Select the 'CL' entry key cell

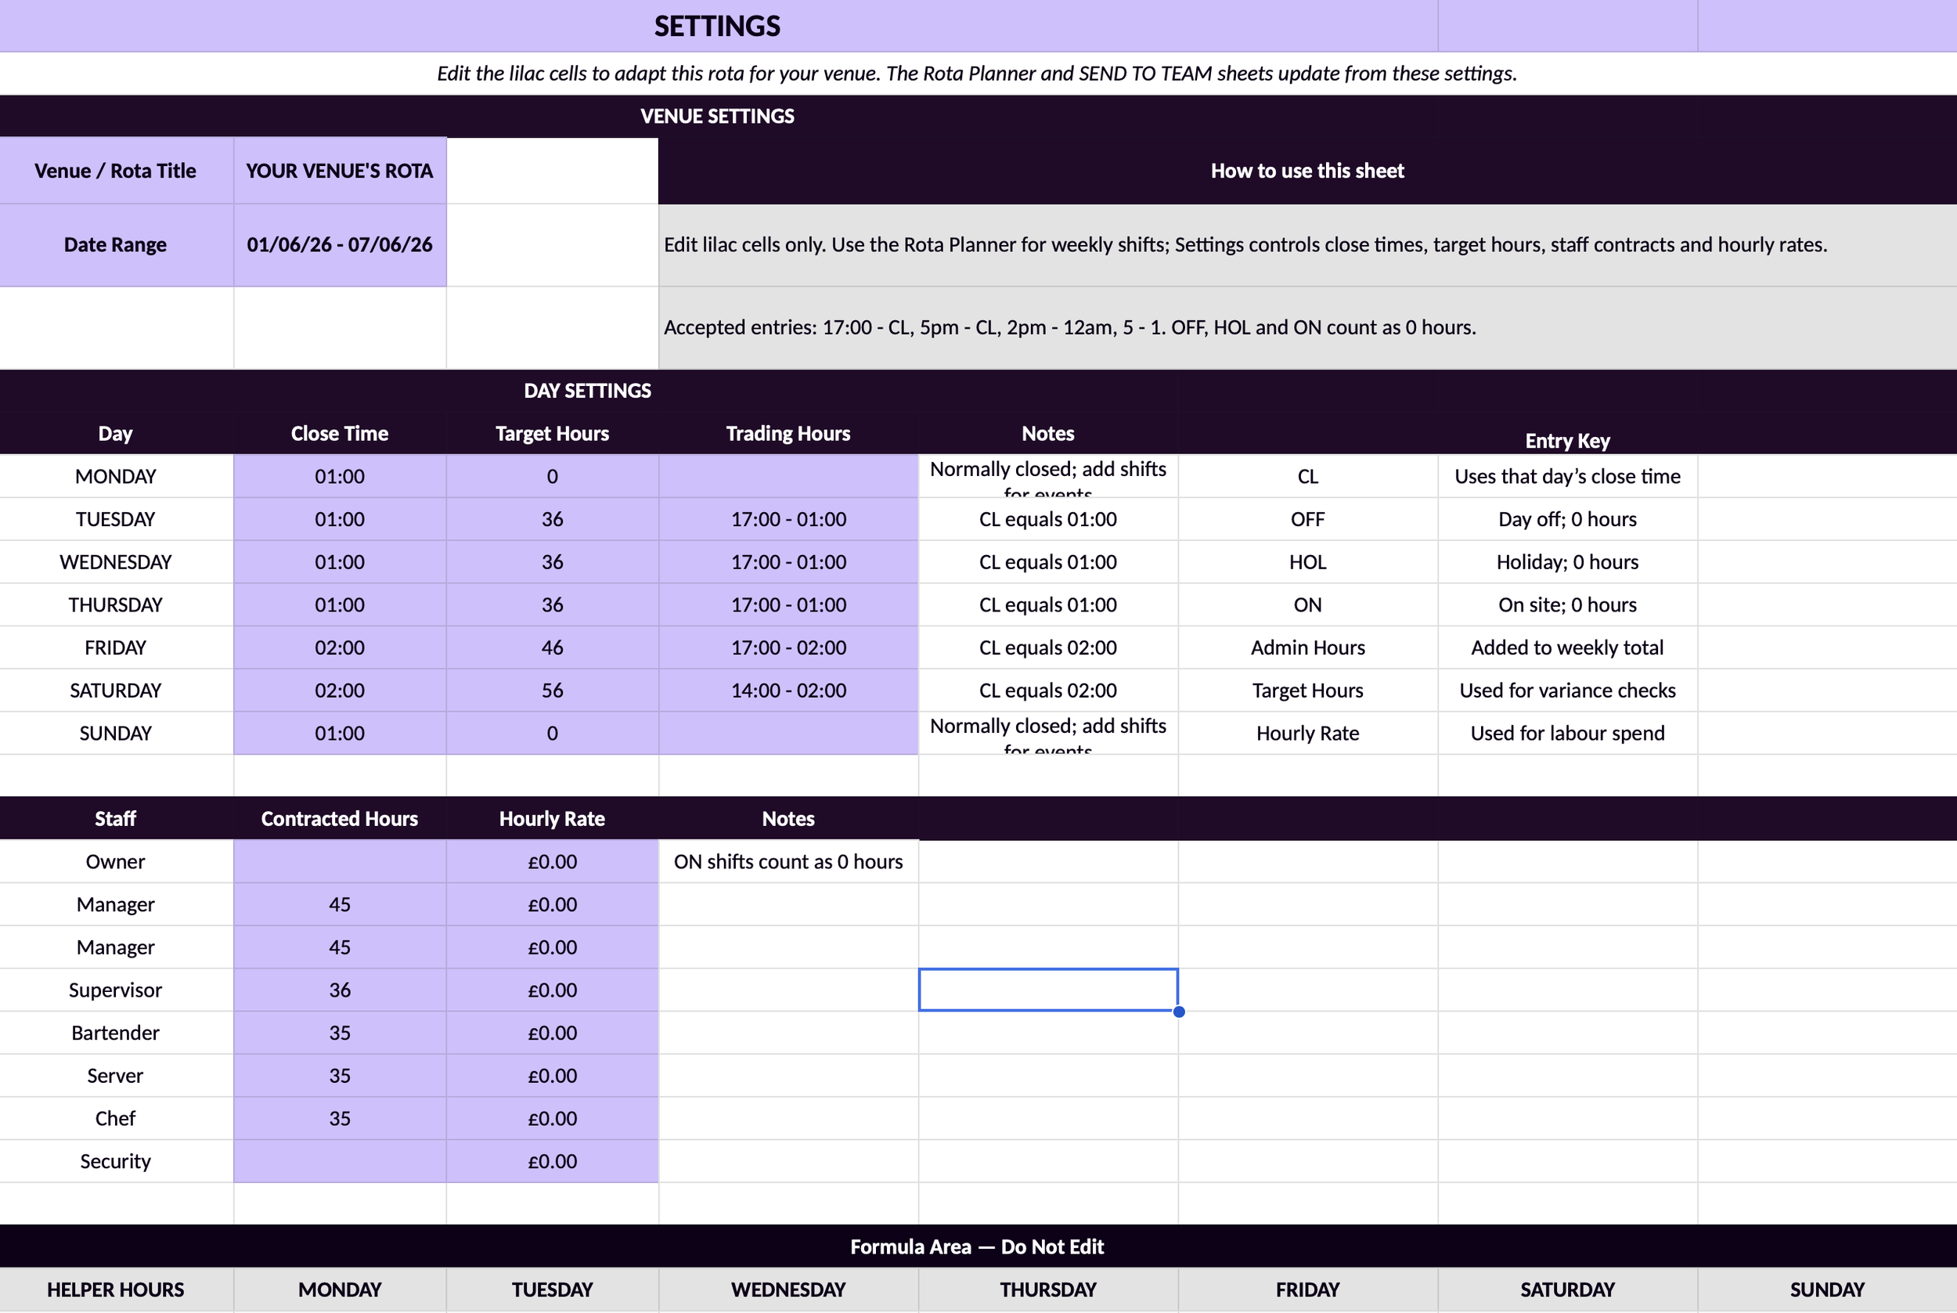[1307, 477]
